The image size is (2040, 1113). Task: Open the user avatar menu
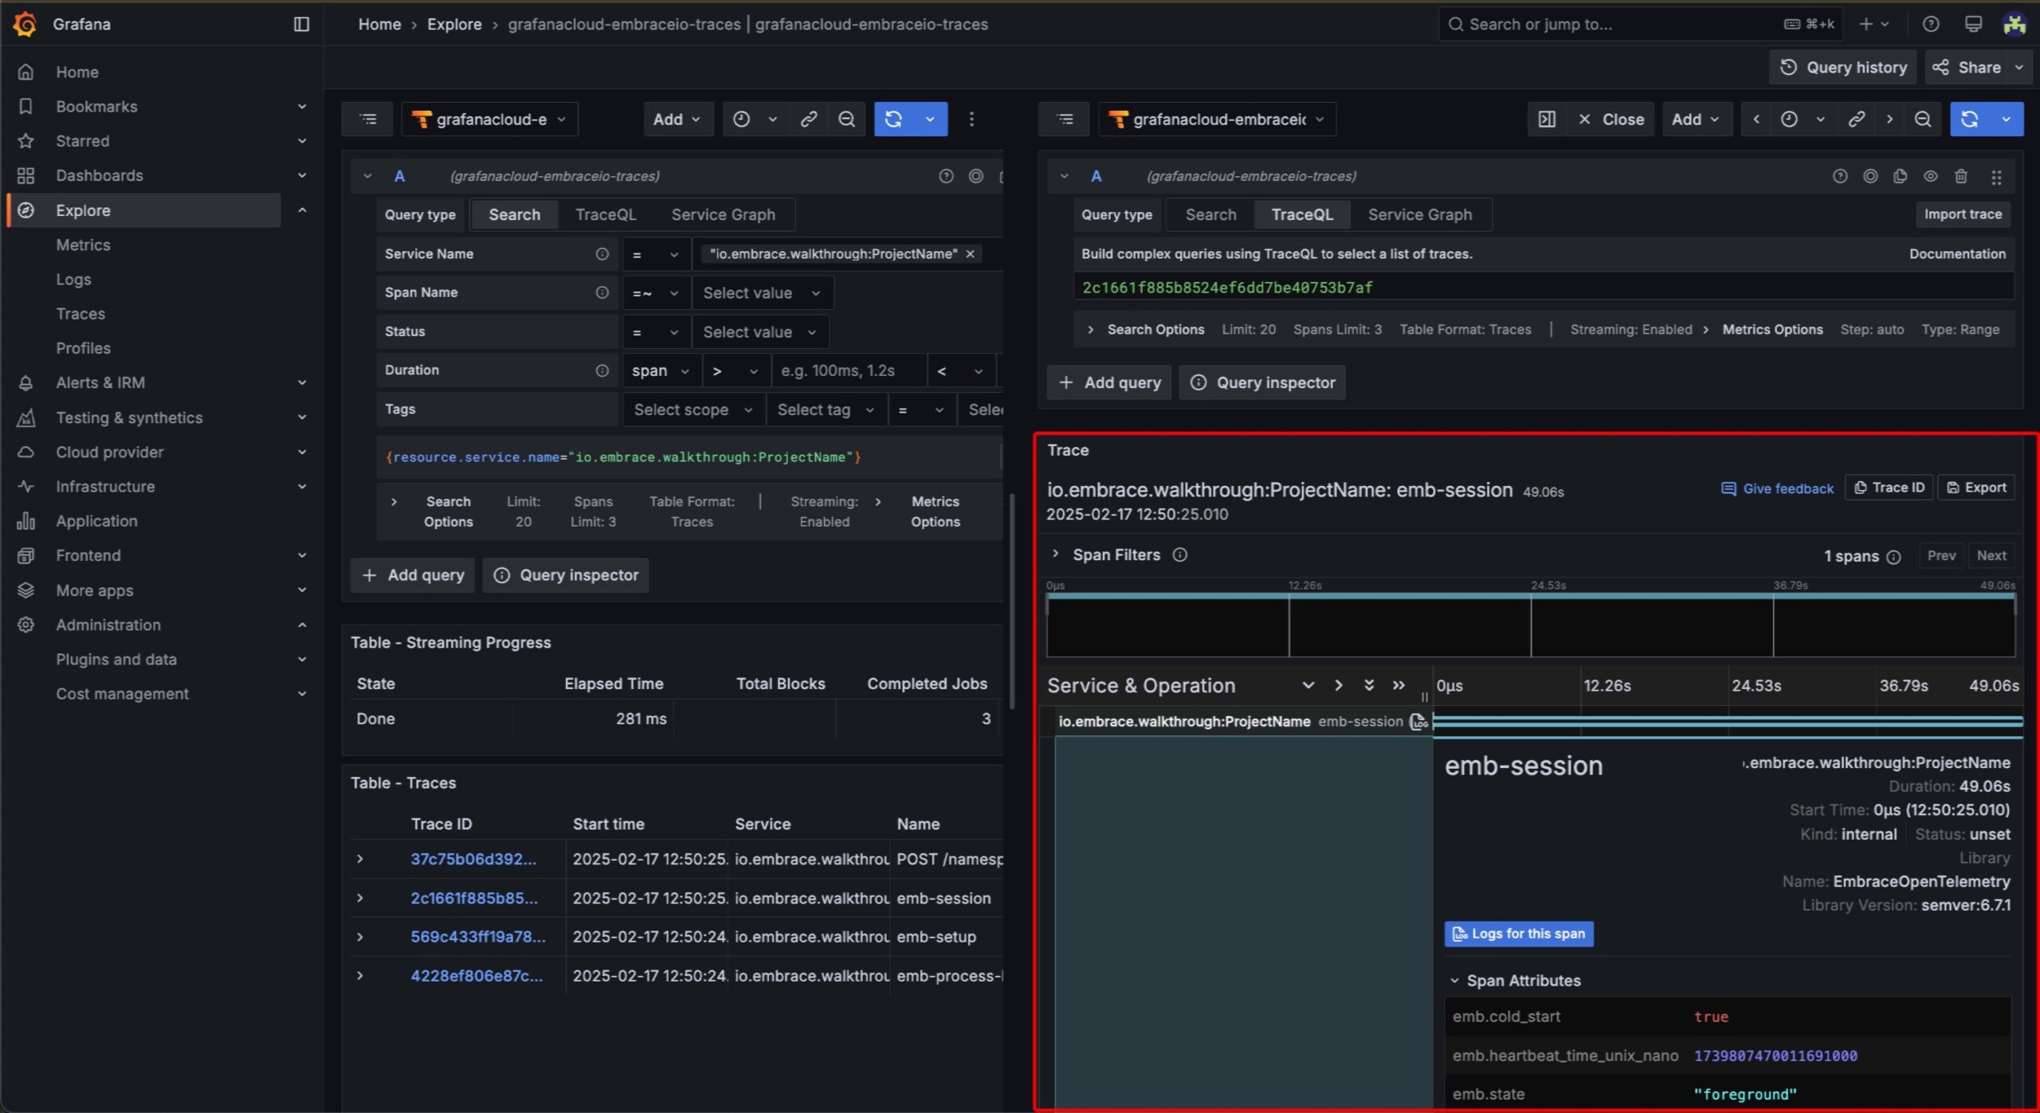(x=2014, y=24)
